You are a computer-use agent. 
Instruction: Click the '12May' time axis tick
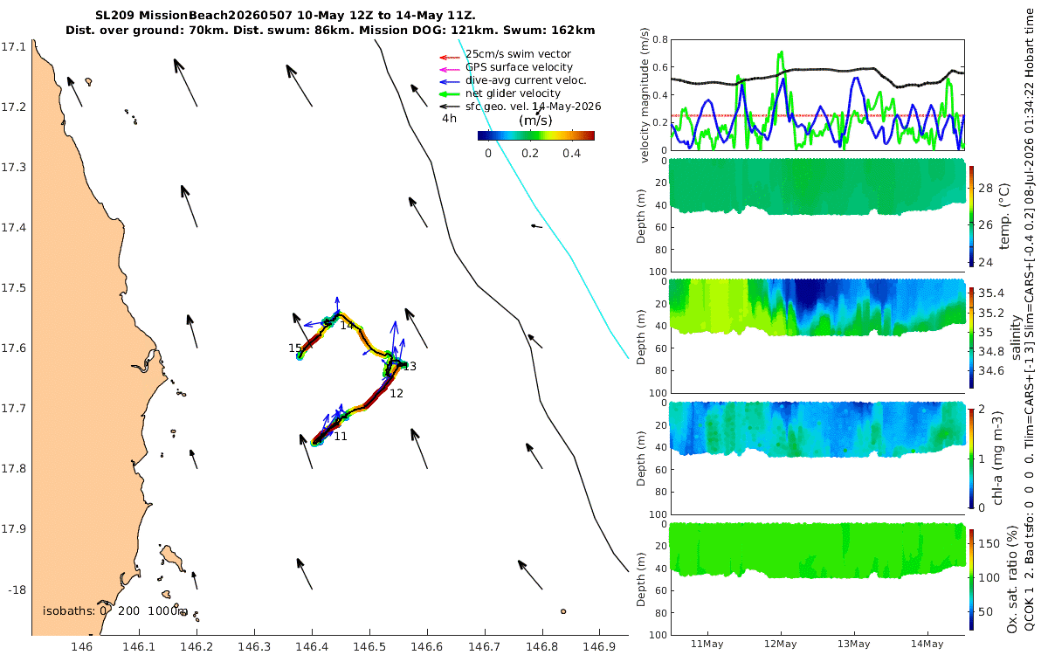[x=780, y=644]
